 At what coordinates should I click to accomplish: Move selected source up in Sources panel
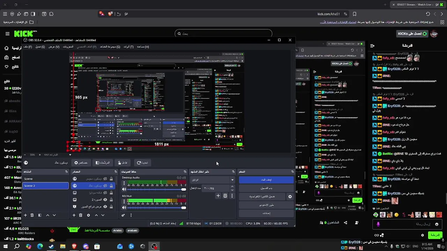pyautogui.click(x=96, y=215)
